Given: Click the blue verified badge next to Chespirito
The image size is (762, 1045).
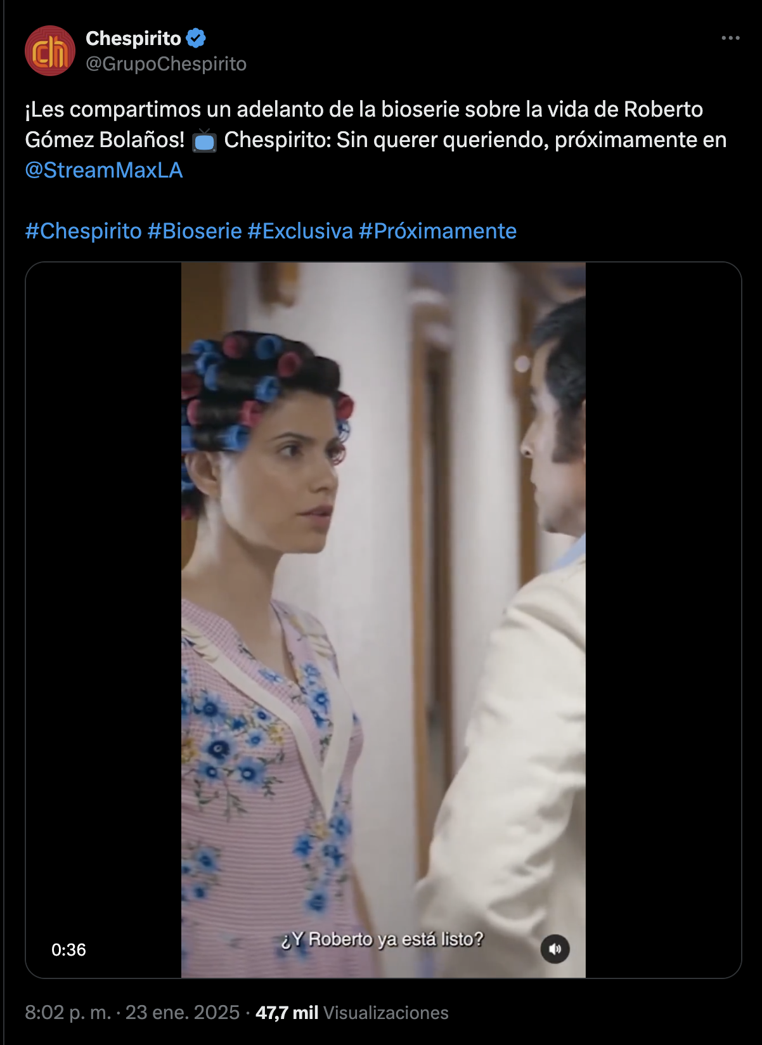Looking at the screenshot, I should click(196, 38).
